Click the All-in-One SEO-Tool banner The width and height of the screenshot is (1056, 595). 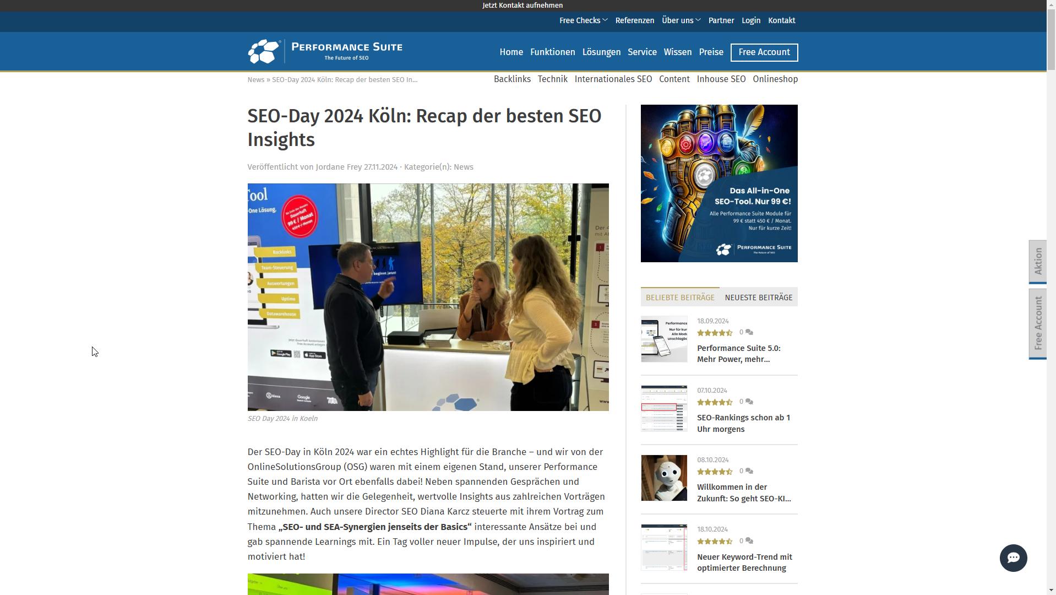pos(718,183)
